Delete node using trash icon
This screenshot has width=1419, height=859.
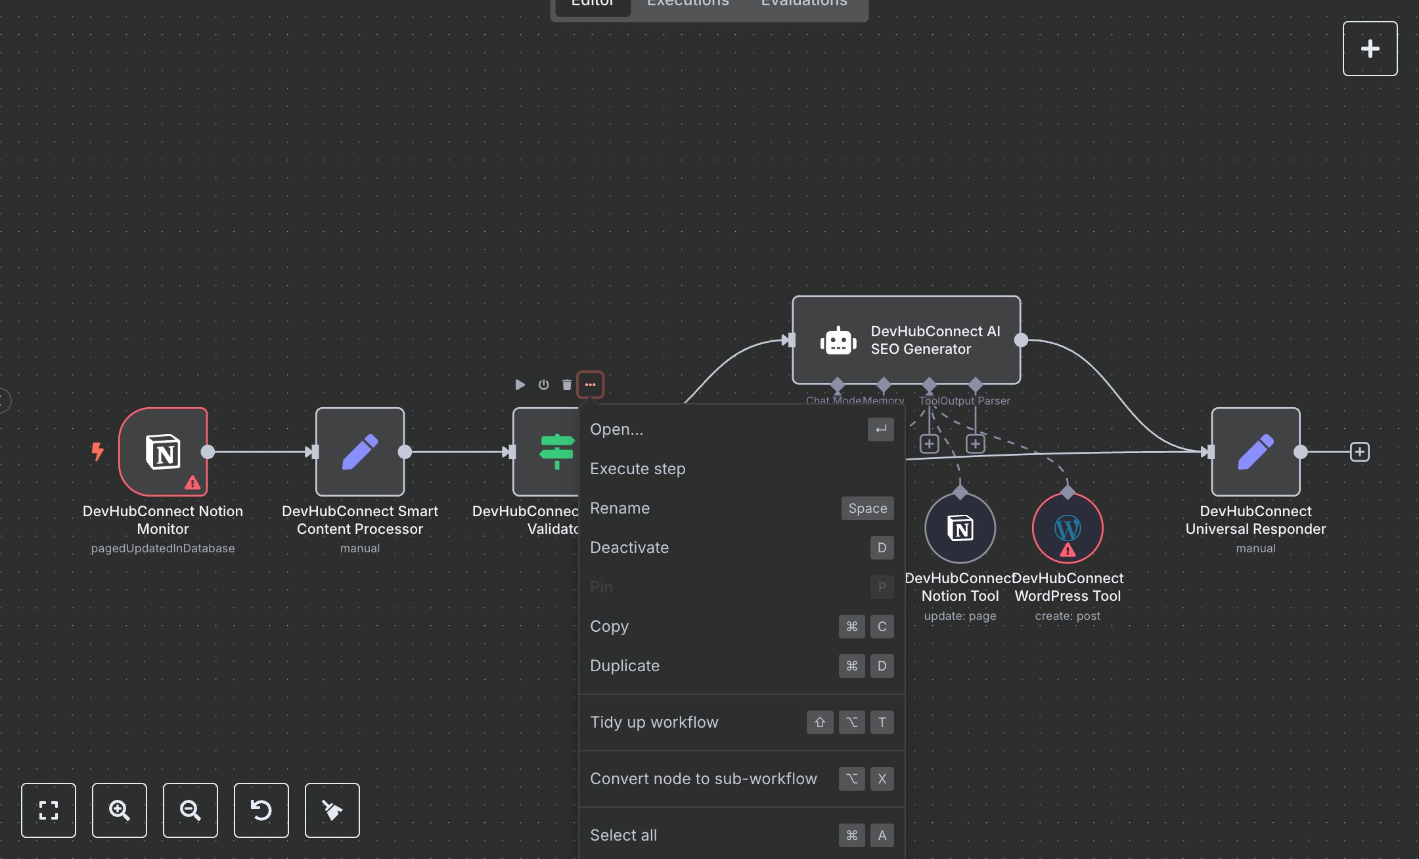(566, 384)
